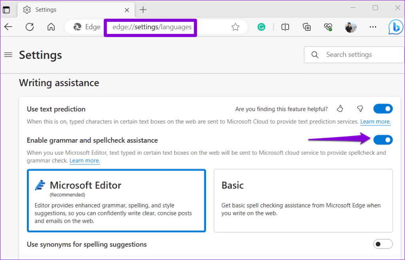Open Settings and more ellipsis menu
This screenshot has width=405, height=260.
tap(373, 27)
